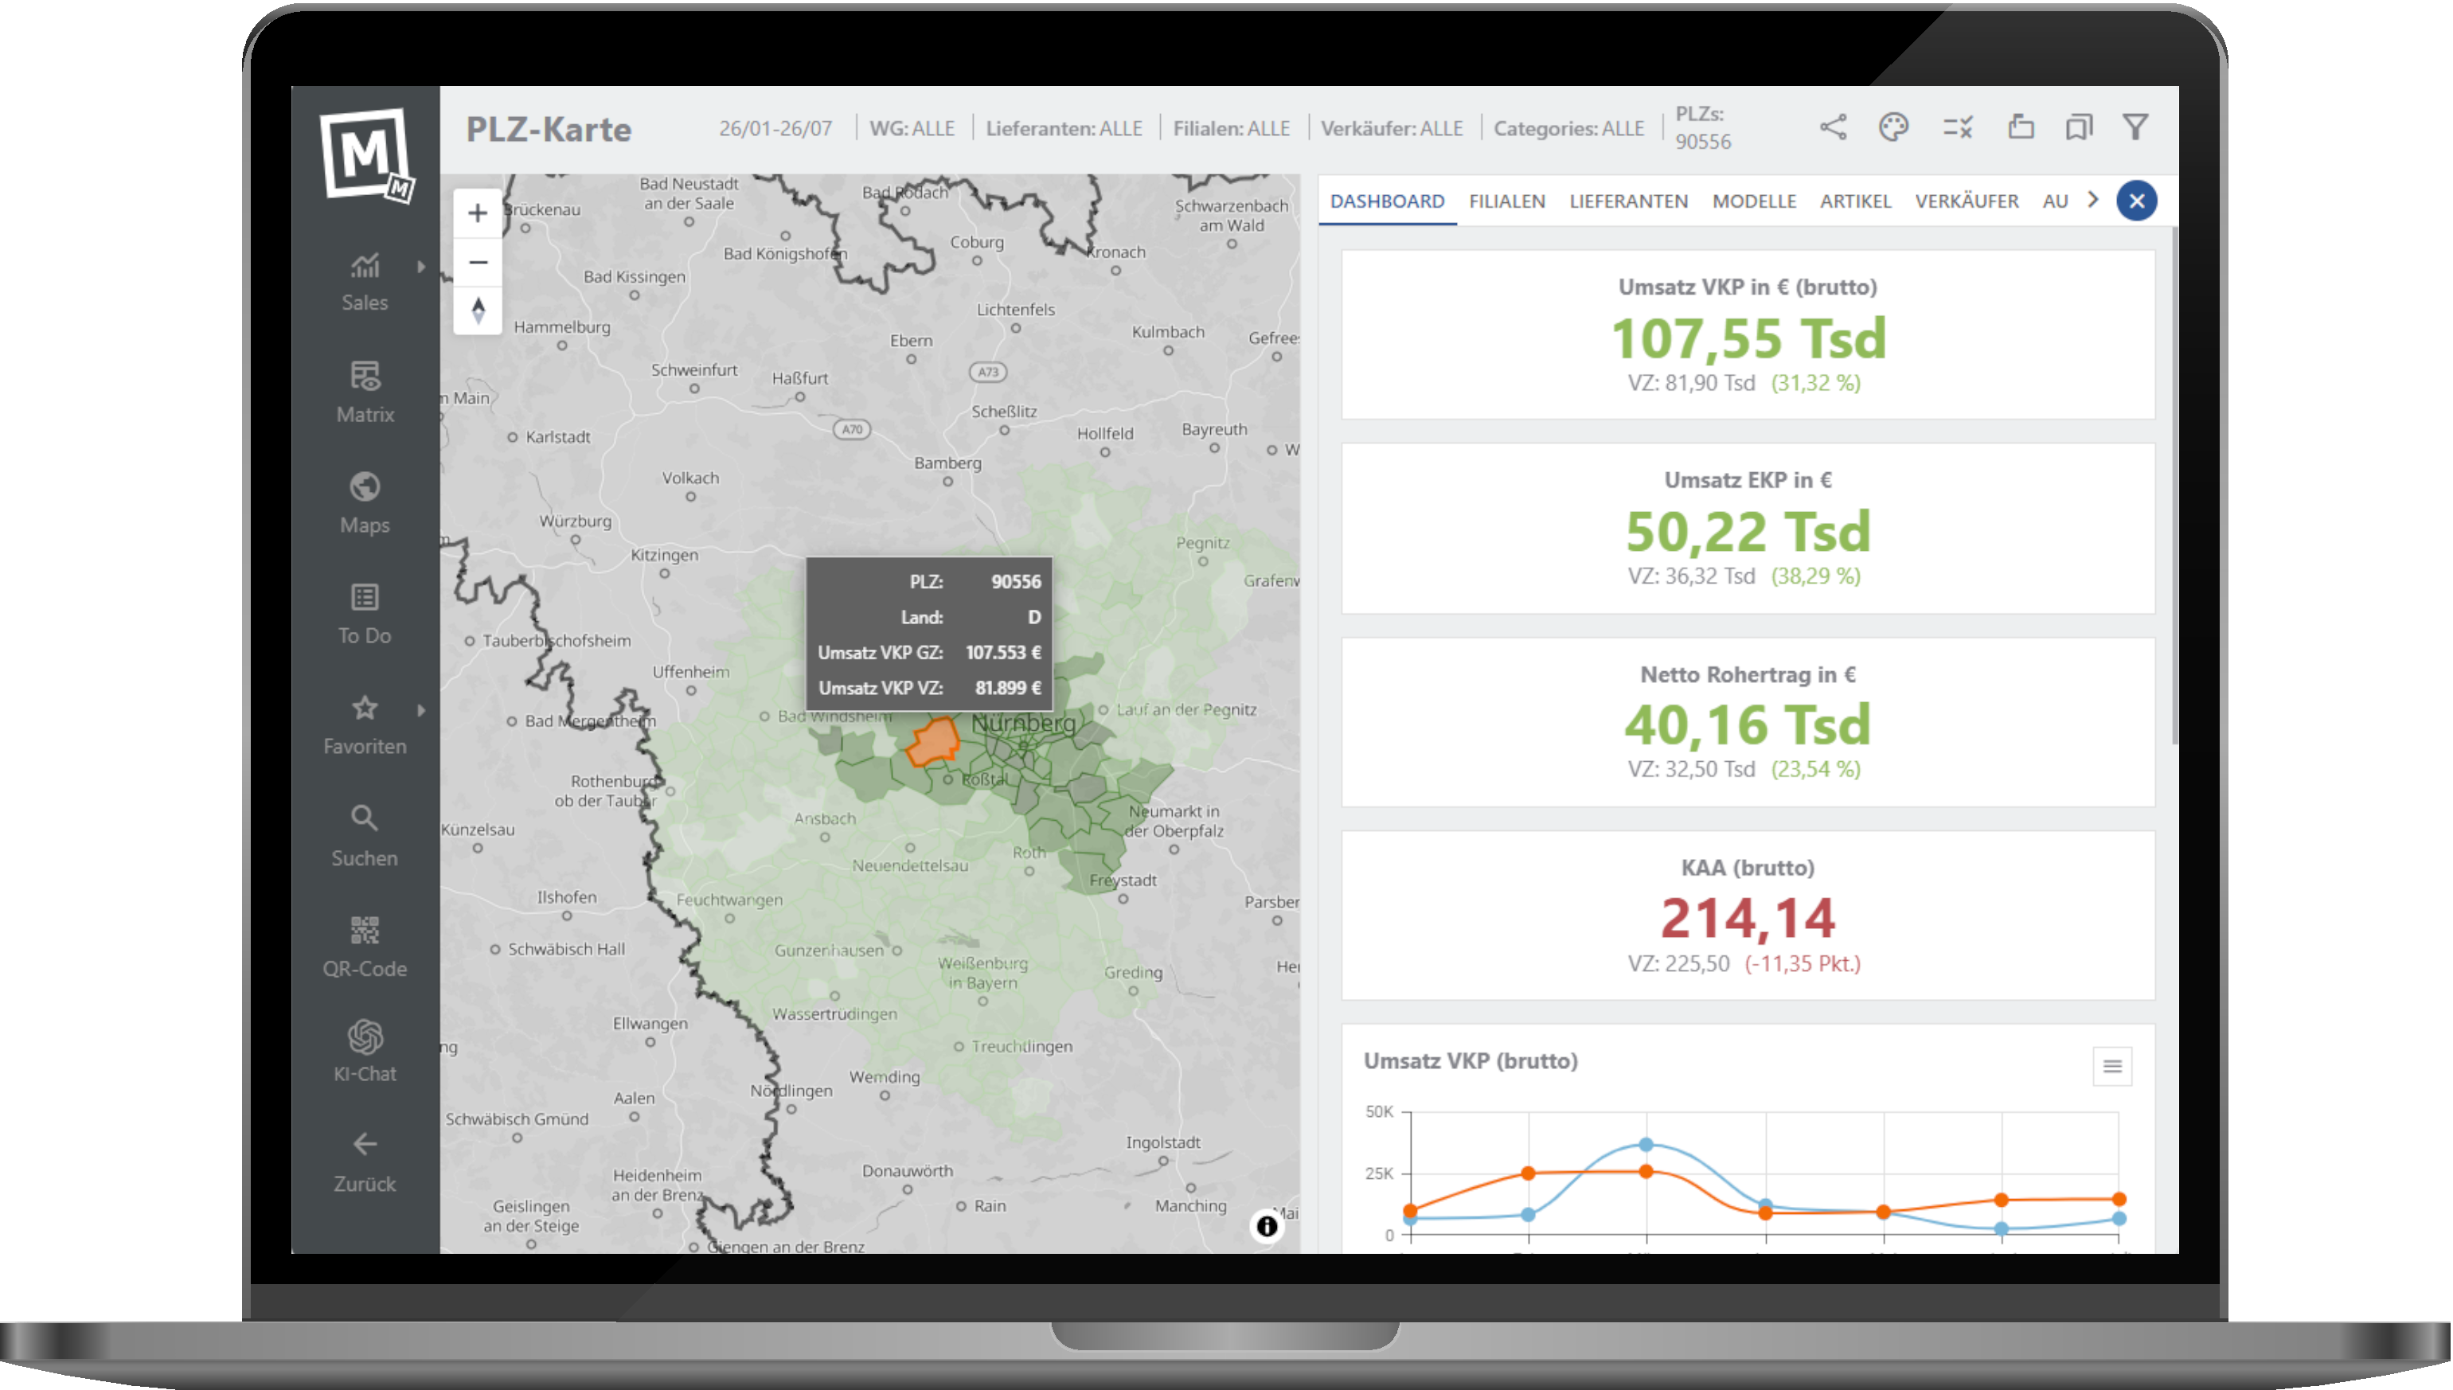The height and width of the screenshot is (1390, 2453).
Task: Click the Verkäufer: ALLE filter
Action: tap(1392, 128)
